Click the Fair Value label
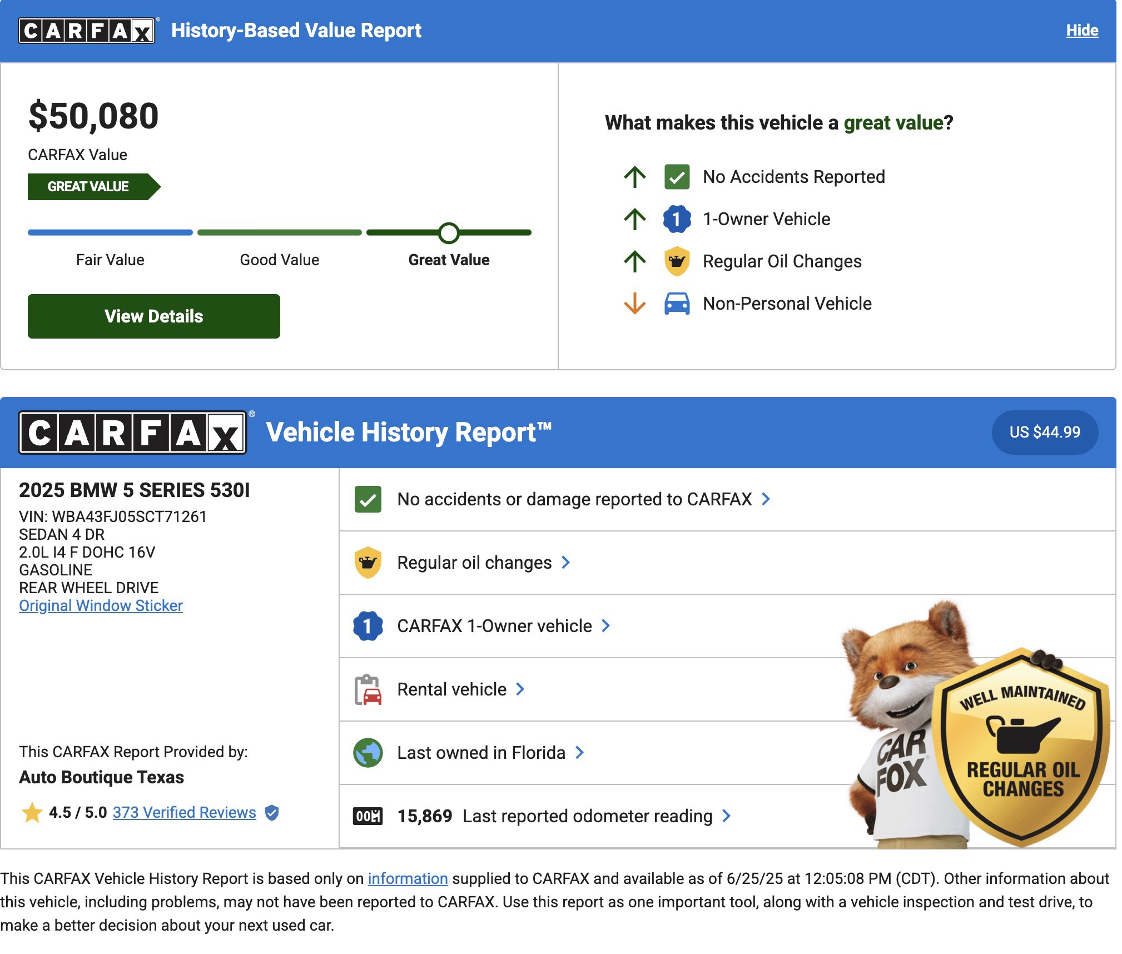 [x=110, y=260]
